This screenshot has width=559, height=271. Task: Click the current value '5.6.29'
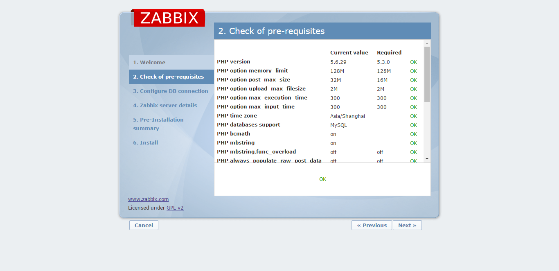(338, 62)
